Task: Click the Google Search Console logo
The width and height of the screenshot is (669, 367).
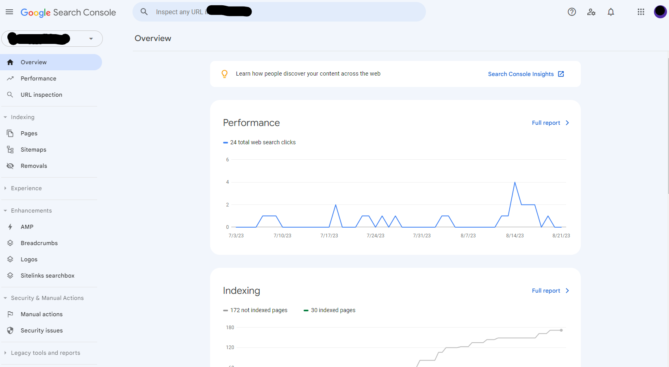Action: [x=68, y=13]
